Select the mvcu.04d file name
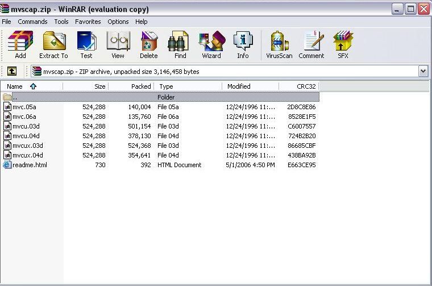 coord(26,136)
